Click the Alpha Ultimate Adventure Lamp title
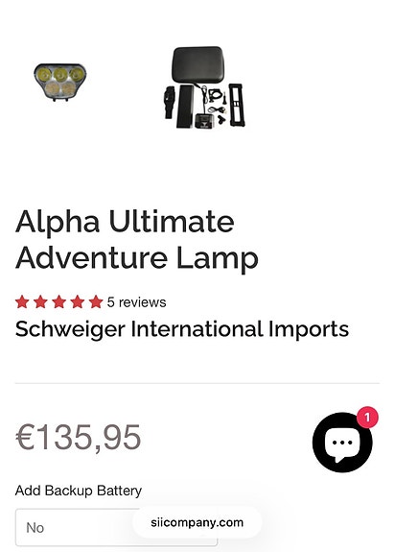Viewport: 395px width, 552px height. pos(137,239)
